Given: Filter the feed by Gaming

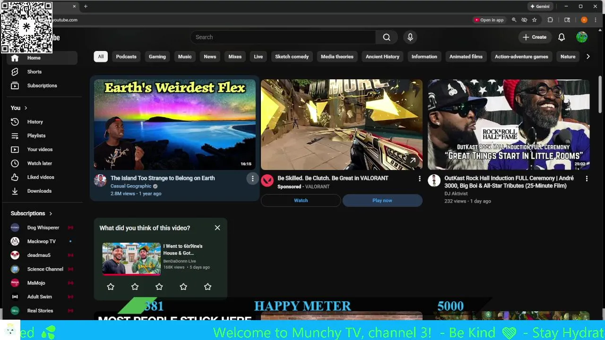Looking at the screenshot, I should pos(157,57).
